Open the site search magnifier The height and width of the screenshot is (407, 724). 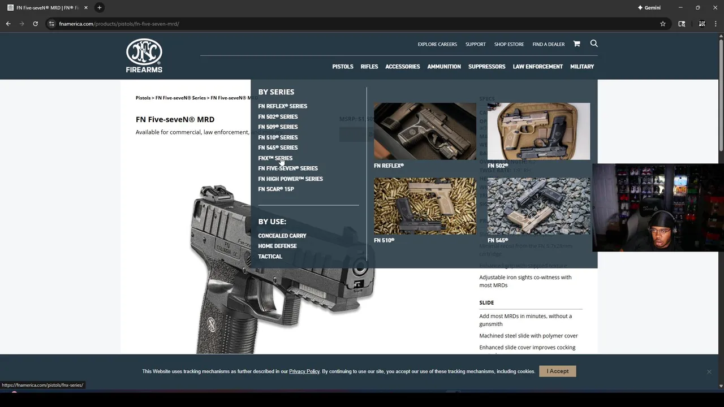coord(594,44)
